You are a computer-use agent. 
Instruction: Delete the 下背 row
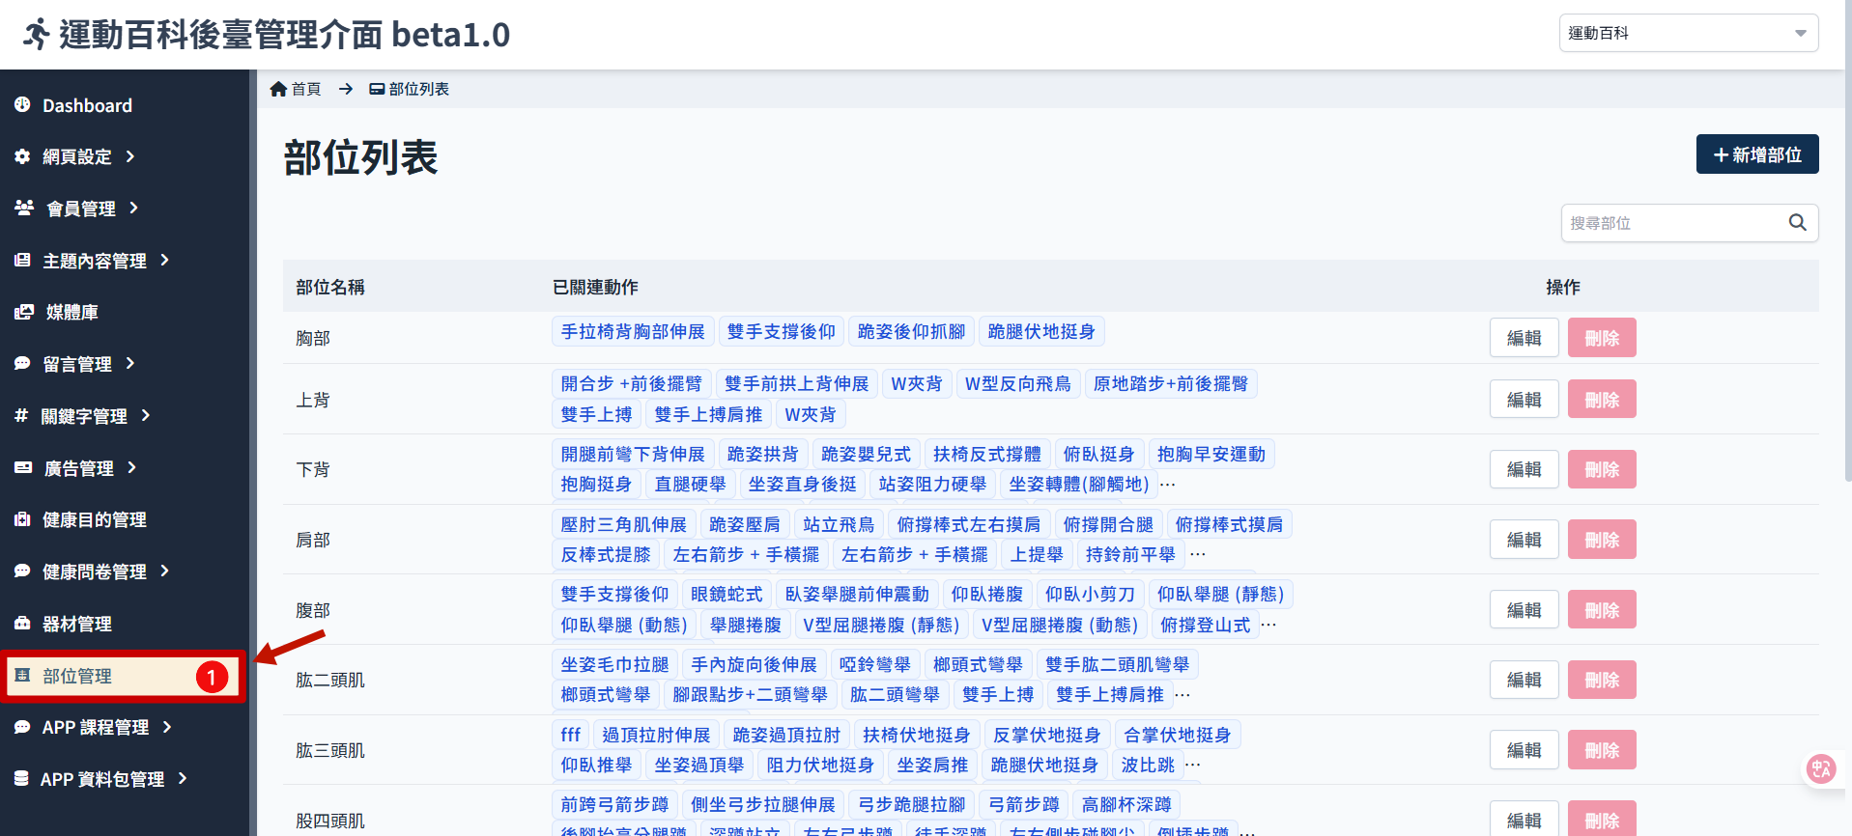[x=1602, y=469]
